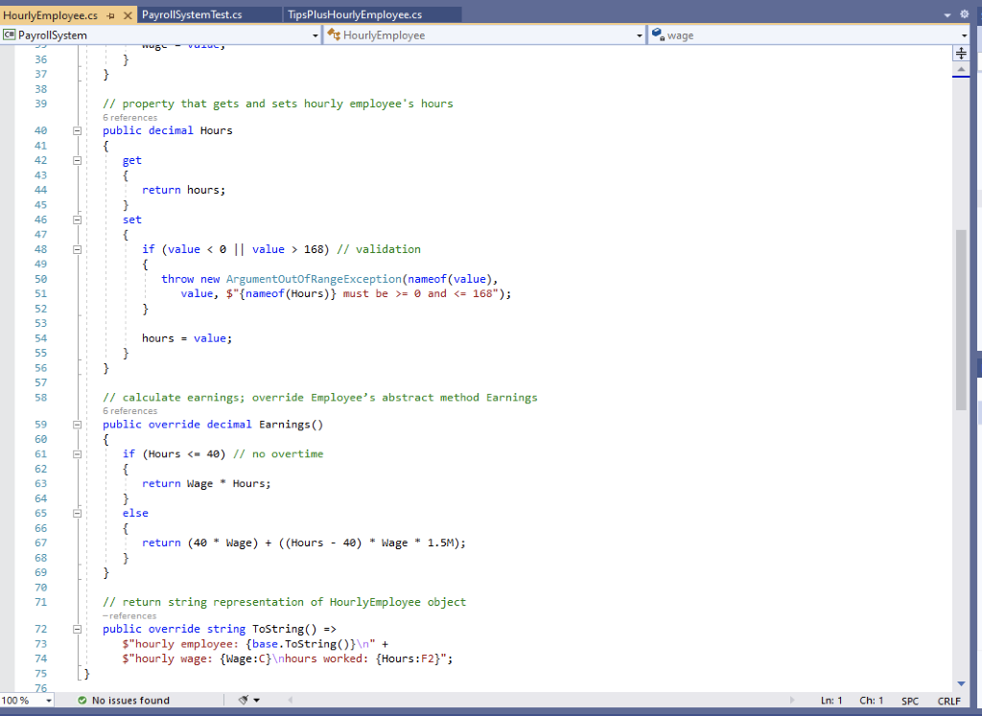Pin the HourlyEmployee.cs tab
The image size is (982, 716).
tap(111, 15)
